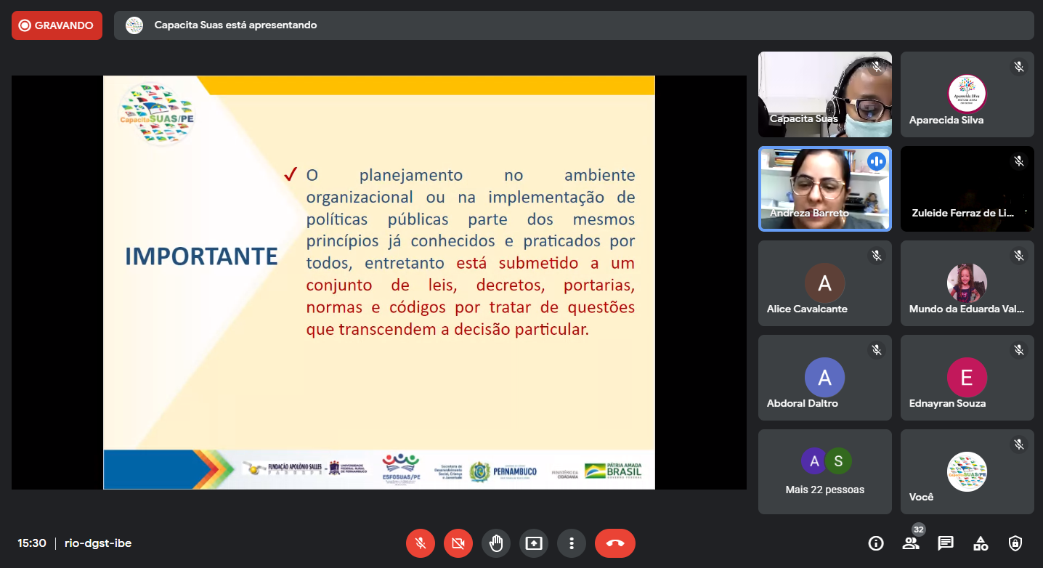
Task: Click the muted mic icon on Alice Cavalcante
Action: (877, 256)
